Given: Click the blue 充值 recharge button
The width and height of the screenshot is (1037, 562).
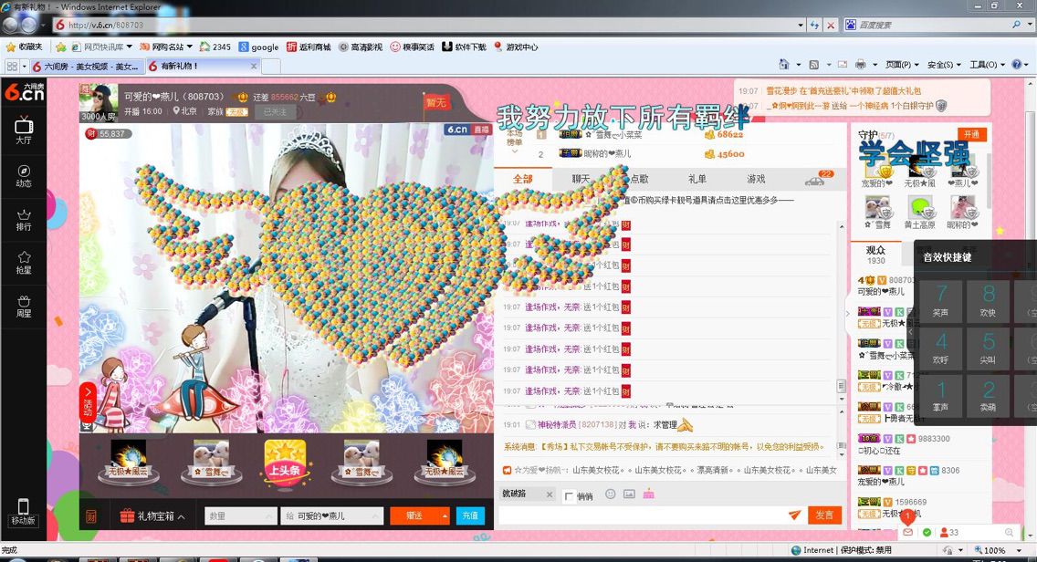Looking at the screenshot, I should tap(470, 515).
